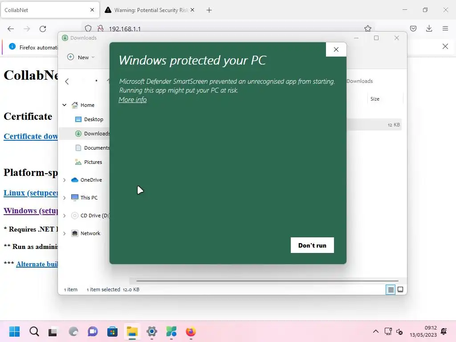Open the Alternate build link

point(37,264)
